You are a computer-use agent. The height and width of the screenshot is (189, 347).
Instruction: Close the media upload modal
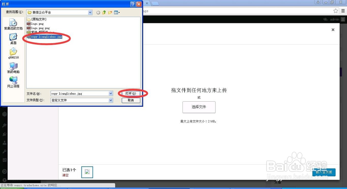click(x=333, y=29)
